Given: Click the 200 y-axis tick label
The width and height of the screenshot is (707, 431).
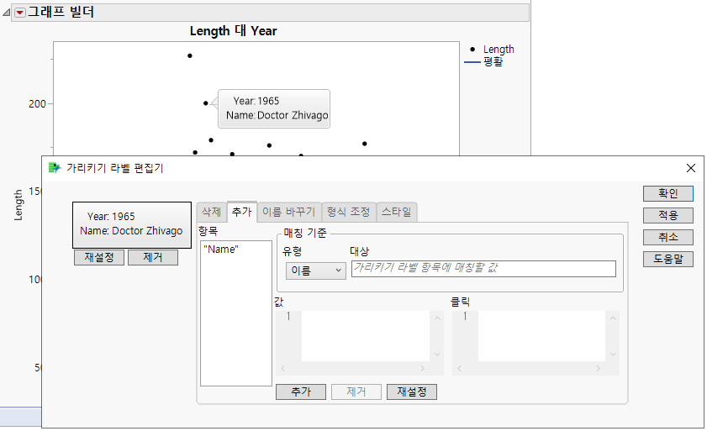Looking at the screenshot, I should point(38,104).
